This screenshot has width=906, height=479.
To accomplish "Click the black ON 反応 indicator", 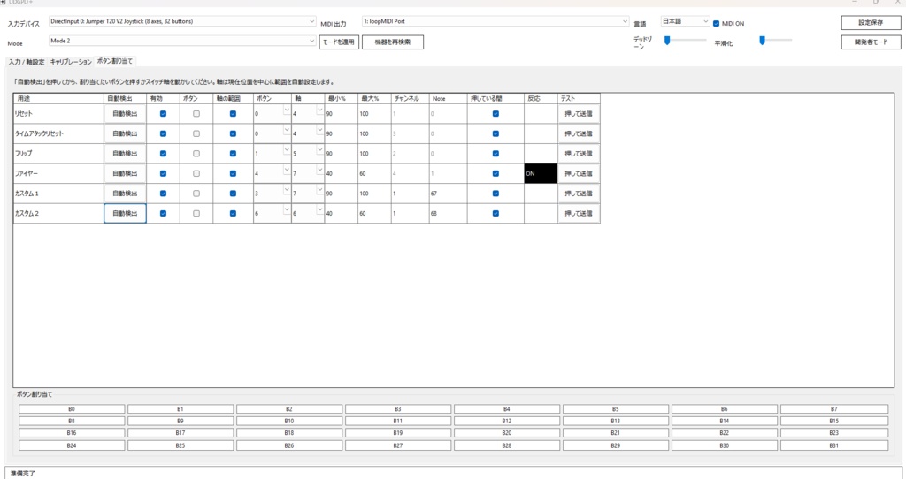I will point(541,174).
